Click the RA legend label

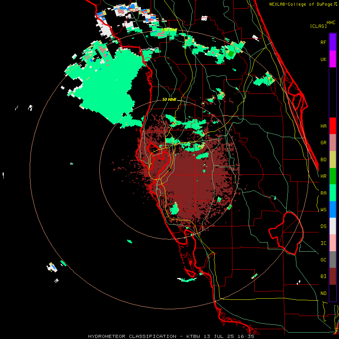(323, 193)
